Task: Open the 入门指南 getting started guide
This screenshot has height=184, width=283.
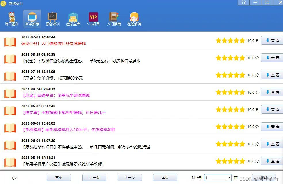Action: point(114,19)
